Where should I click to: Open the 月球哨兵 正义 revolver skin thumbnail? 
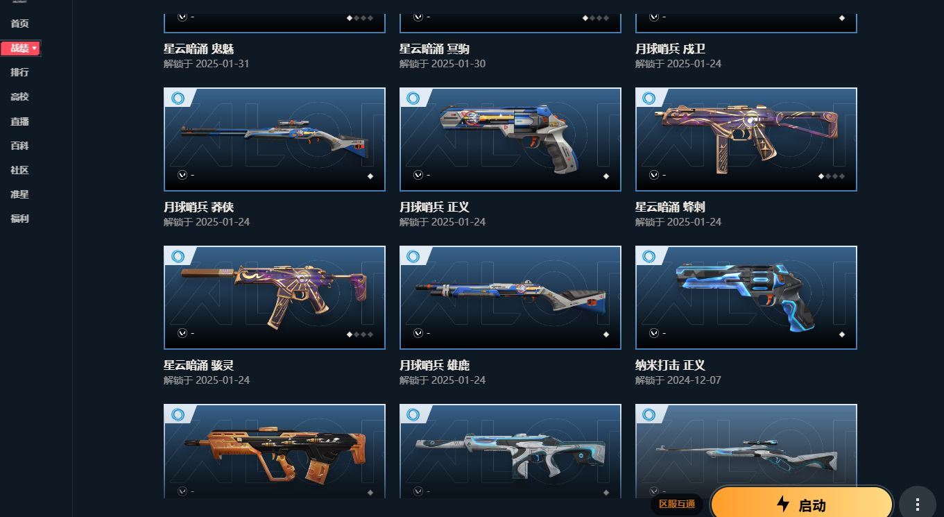tap(510, 139)
